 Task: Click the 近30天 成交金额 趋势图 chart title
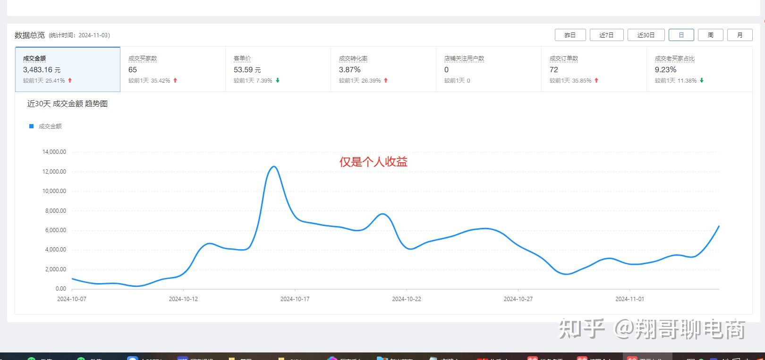click(x=68, y=104)
